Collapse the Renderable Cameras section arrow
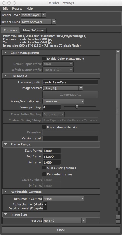 click(6, 191)
